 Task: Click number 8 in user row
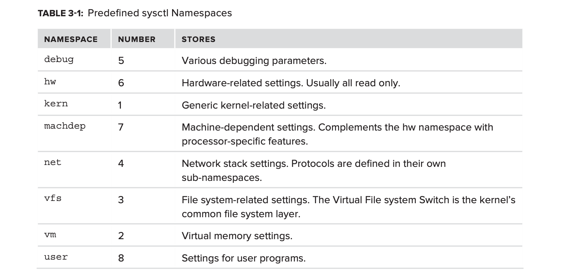tap(121, 258)
